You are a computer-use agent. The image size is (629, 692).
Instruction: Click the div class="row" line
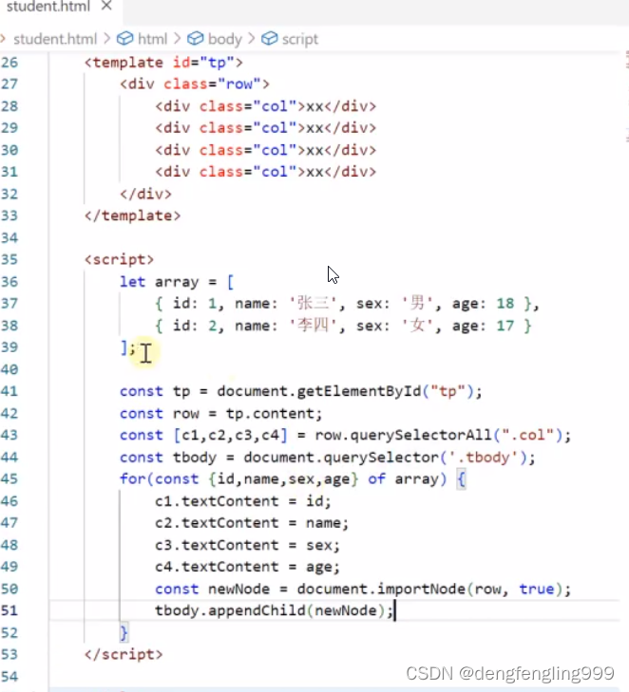coord(195,84)
